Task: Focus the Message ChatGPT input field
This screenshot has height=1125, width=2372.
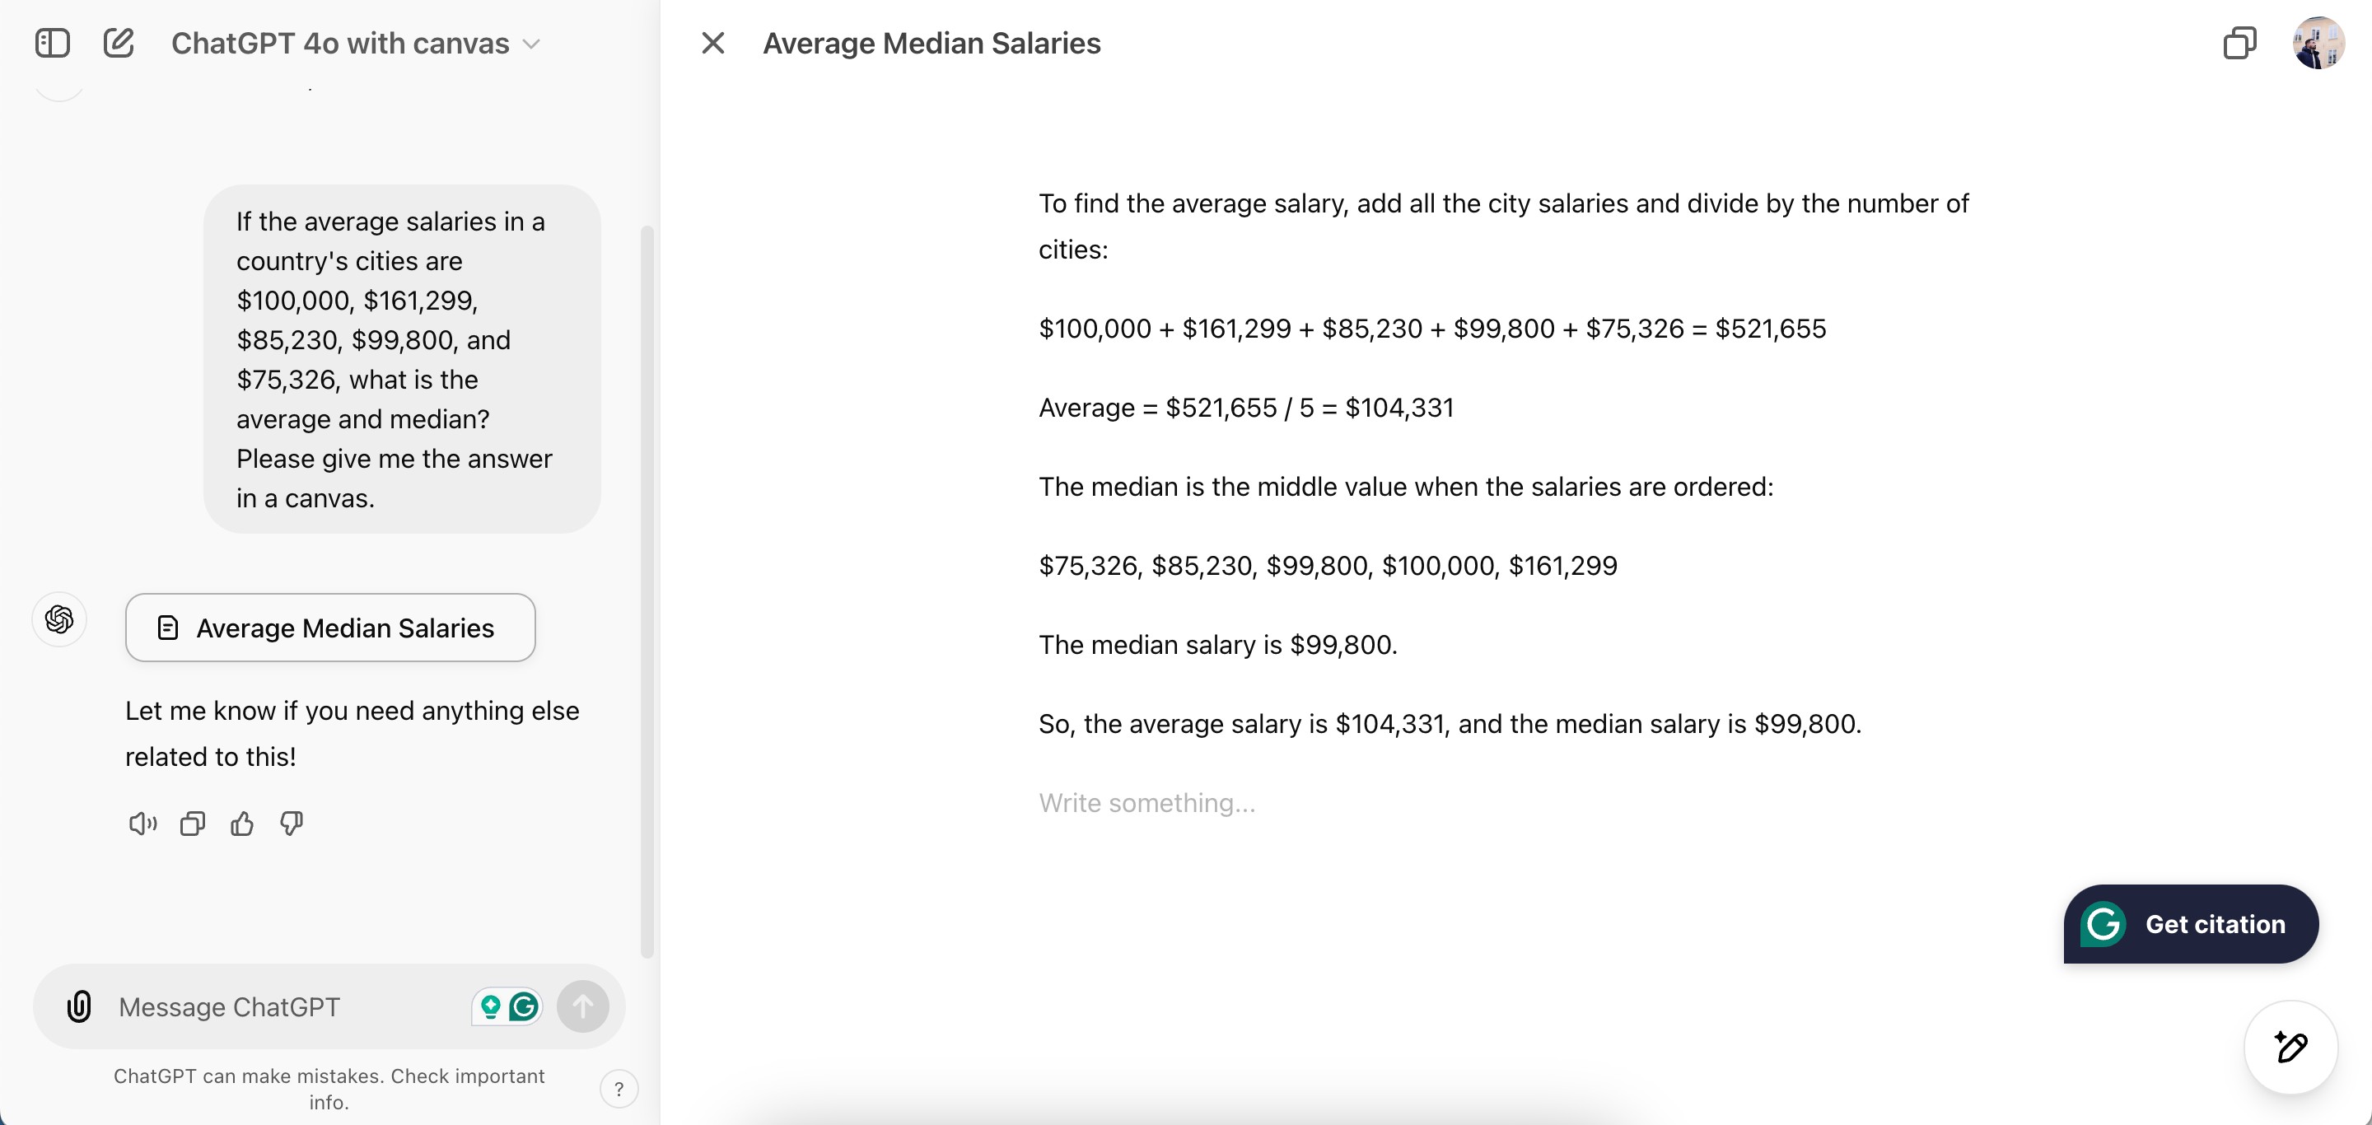Action: 286,1006
